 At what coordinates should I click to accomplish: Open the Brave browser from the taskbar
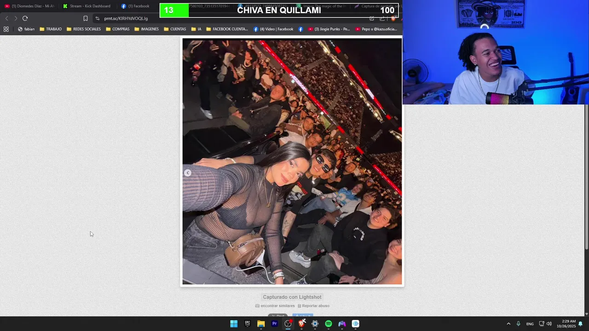point(301,324)
